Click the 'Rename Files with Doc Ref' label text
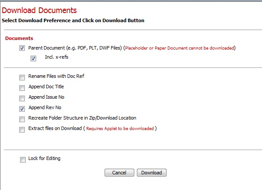Viewport: 262px width, 190px height. 56,76
